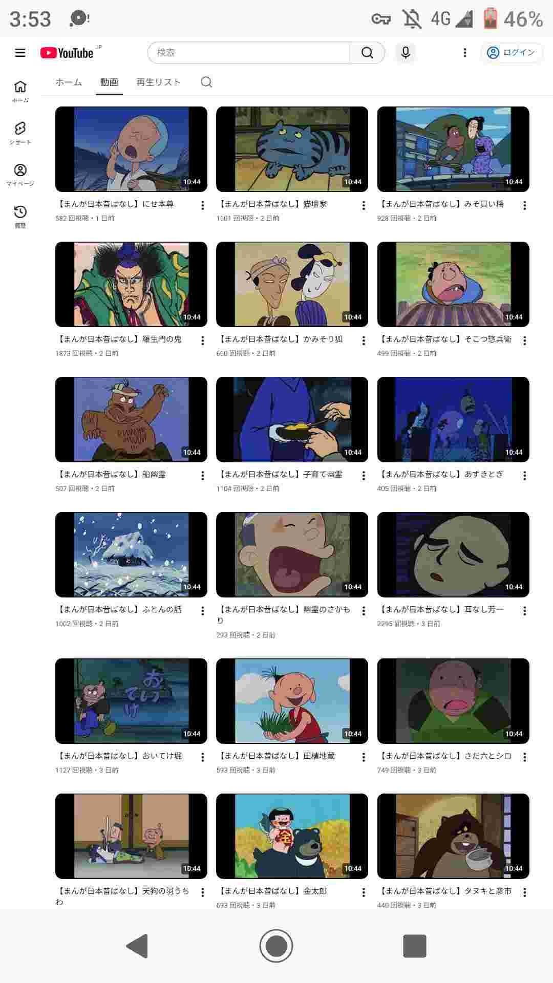Open options menu for 金太郎 video
Screen dimensions: 553x983
pyautogui.click(x=364, y=892)
